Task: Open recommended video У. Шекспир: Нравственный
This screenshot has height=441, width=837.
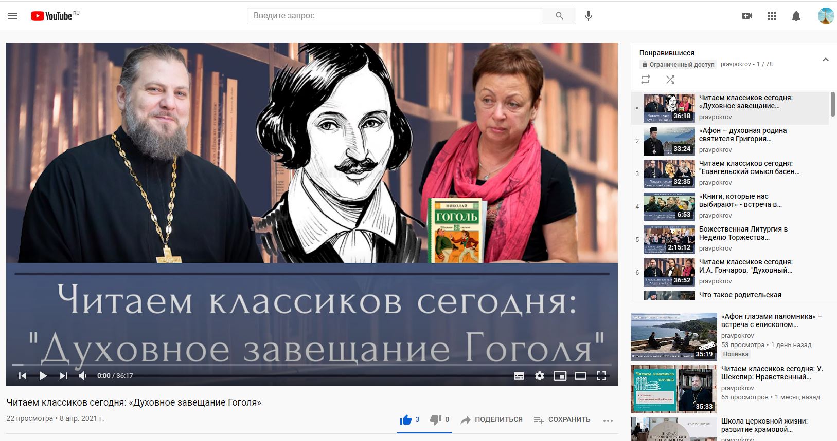Action: pos(772,373)
